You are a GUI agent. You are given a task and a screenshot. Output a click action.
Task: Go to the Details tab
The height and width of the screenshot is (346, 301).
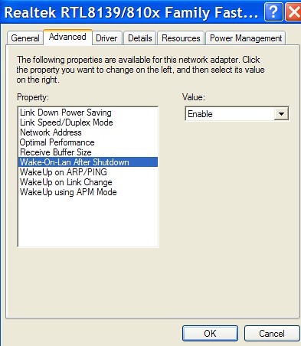coord(140,38)
